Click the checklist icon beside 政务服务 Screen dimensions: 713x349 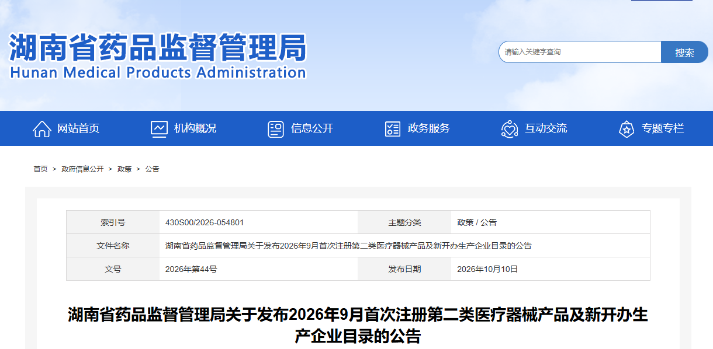tap(393, 129)
